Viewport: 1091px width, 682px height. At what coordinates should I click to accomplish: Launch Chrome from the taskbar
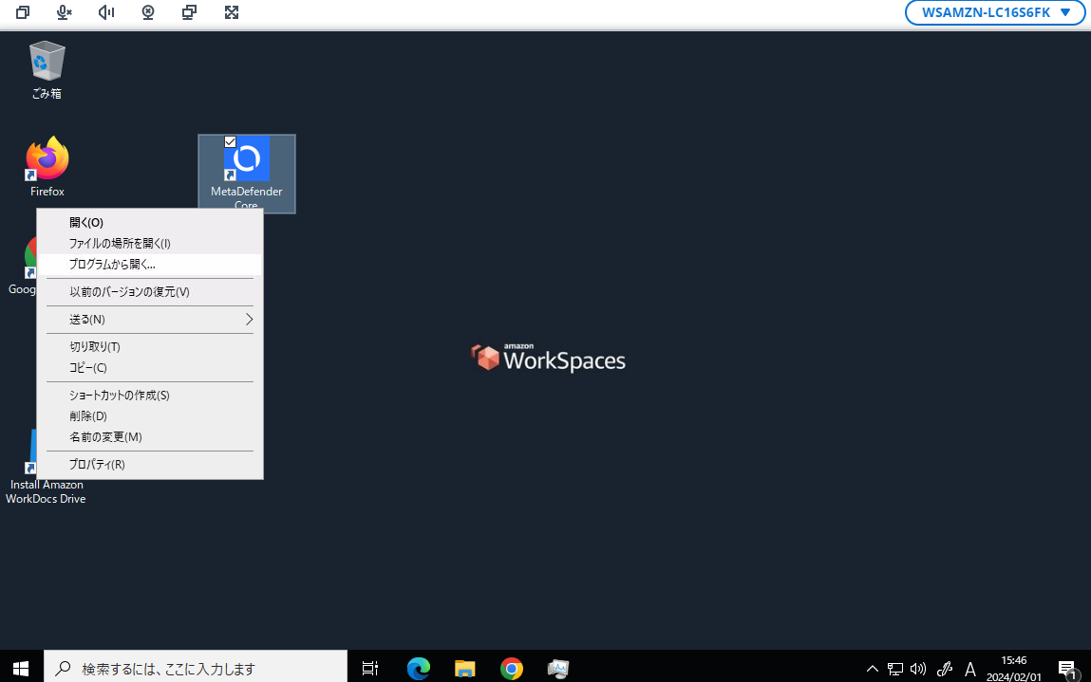511,668
